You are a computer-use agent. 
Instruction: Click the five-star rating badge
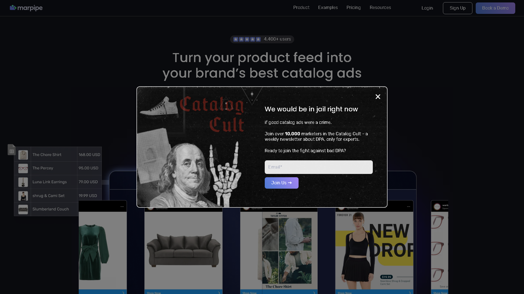262,39
